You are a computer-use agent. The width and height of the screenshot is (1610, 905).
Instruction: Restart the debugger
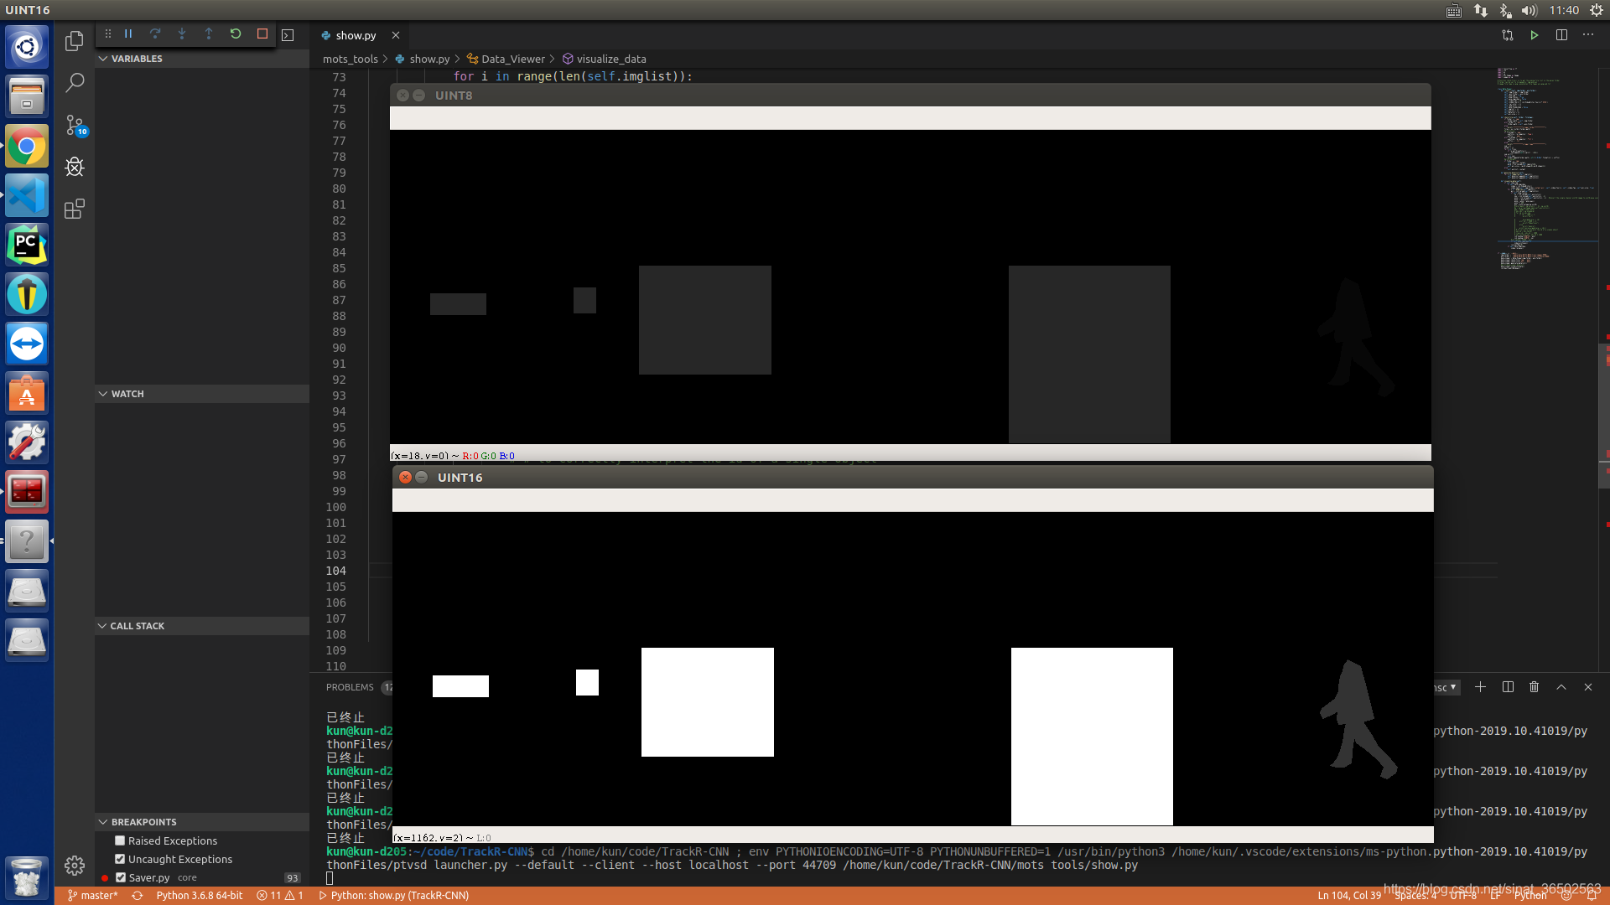click(236, 34)
